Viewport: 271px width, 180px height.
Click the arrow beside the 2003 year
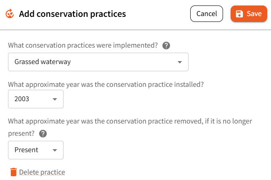[55, 99]
